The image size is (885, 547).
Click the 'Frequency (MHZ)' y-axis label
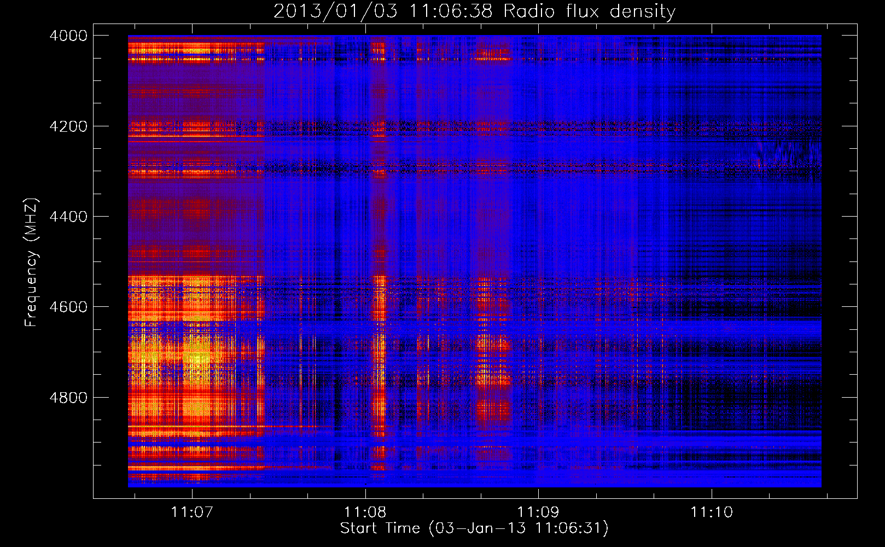[x=31, y=263]
